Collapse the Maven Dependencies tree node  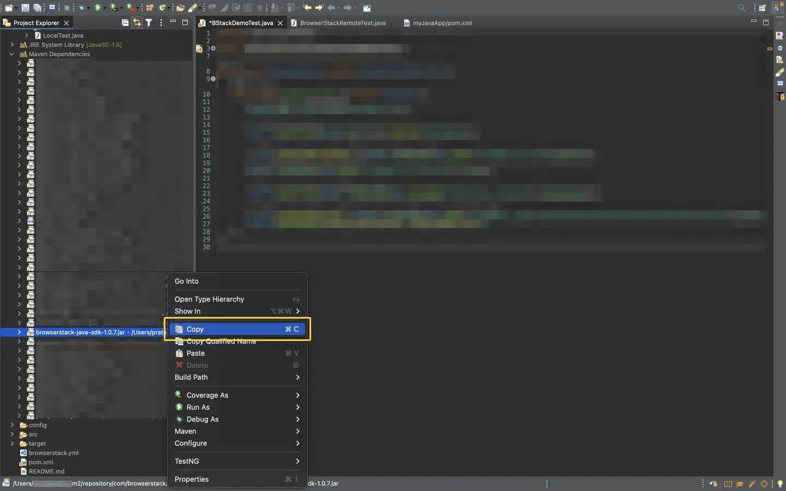pos(12,54)
